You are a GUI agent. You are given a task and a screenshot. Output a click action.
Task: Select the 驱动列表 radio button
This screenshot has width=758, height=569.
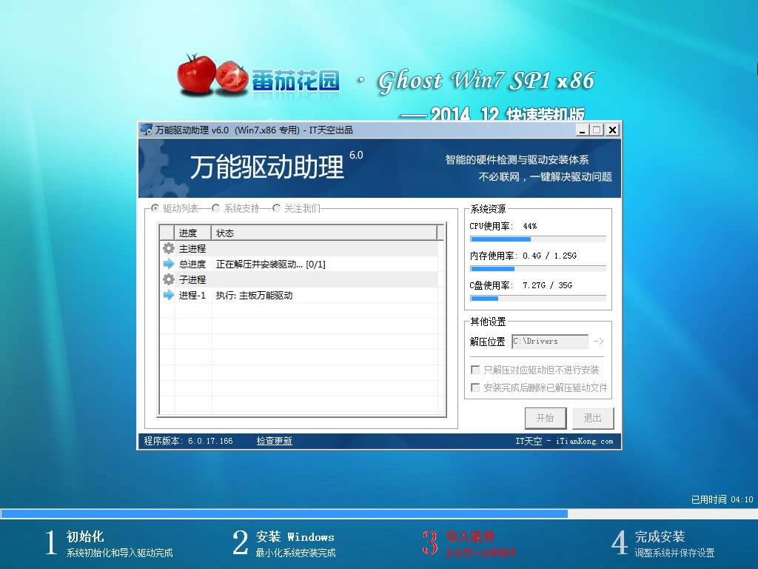pyautogui.click(x=155, y=208)
